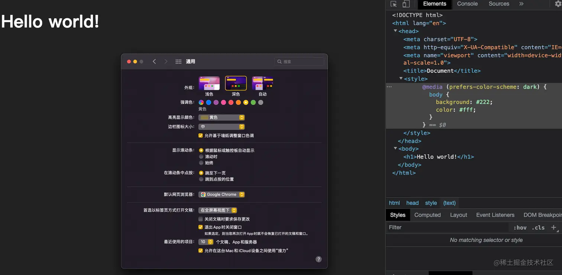
Task: Choose the blue accent color
Action: coord(209,102)
